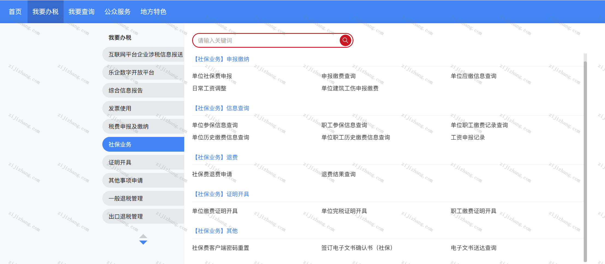This screenshot has width=605, height=264.
Task: Open 社保费客户端密码重置 link
Action: (x=221, y=248)
